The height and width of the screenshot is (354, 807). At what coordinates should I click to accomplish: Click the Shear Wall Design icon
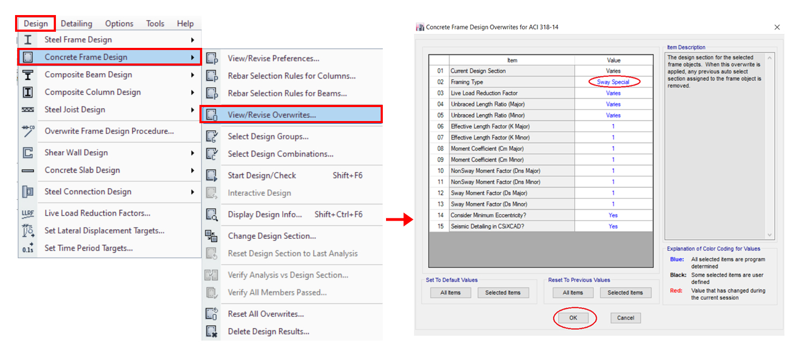coord(28,153)
